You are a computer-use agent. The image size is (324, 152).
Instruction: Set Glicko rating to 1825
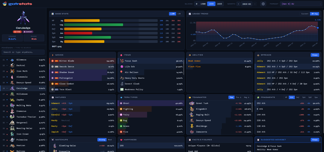219,4
